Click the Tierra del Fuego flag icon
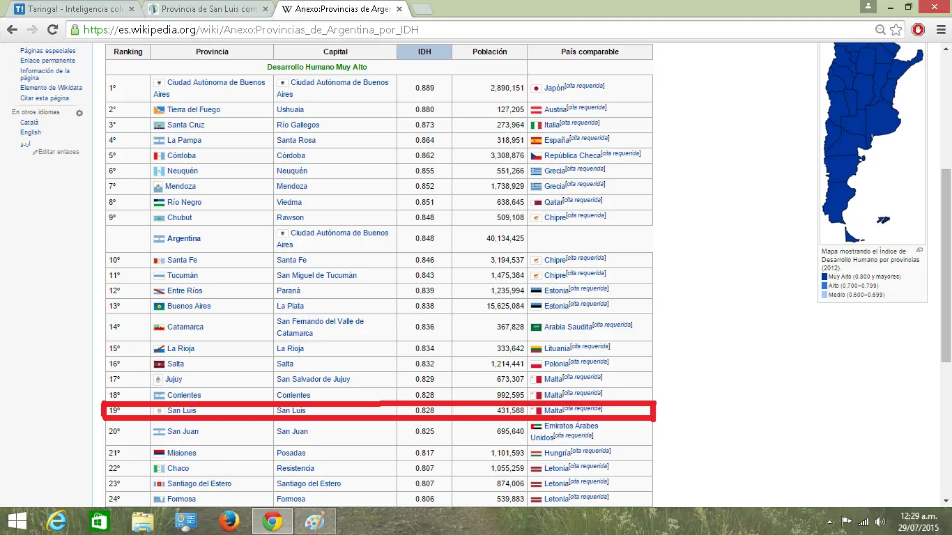The width and height of the screenshot is (952, 535). click(159, 110)
